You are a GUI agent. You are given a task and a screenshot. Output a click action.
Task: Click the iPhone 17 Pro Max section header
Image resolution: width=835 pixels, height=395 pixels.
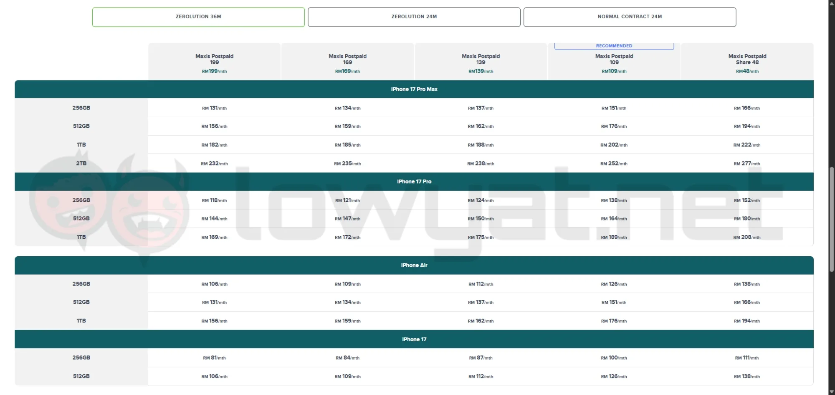414,89
